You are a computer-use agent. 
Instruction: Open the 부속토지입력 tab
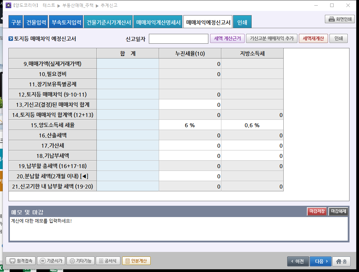click(67, 23)
